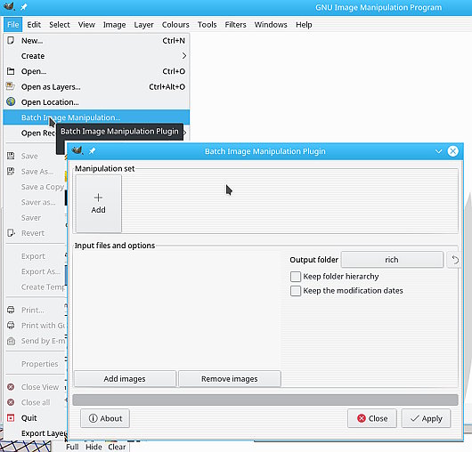The height and width of the screenshot is (452, 472).
Task: Choose Open as Layers... entry
Action: pyautogui.click(x=96, y=86)
